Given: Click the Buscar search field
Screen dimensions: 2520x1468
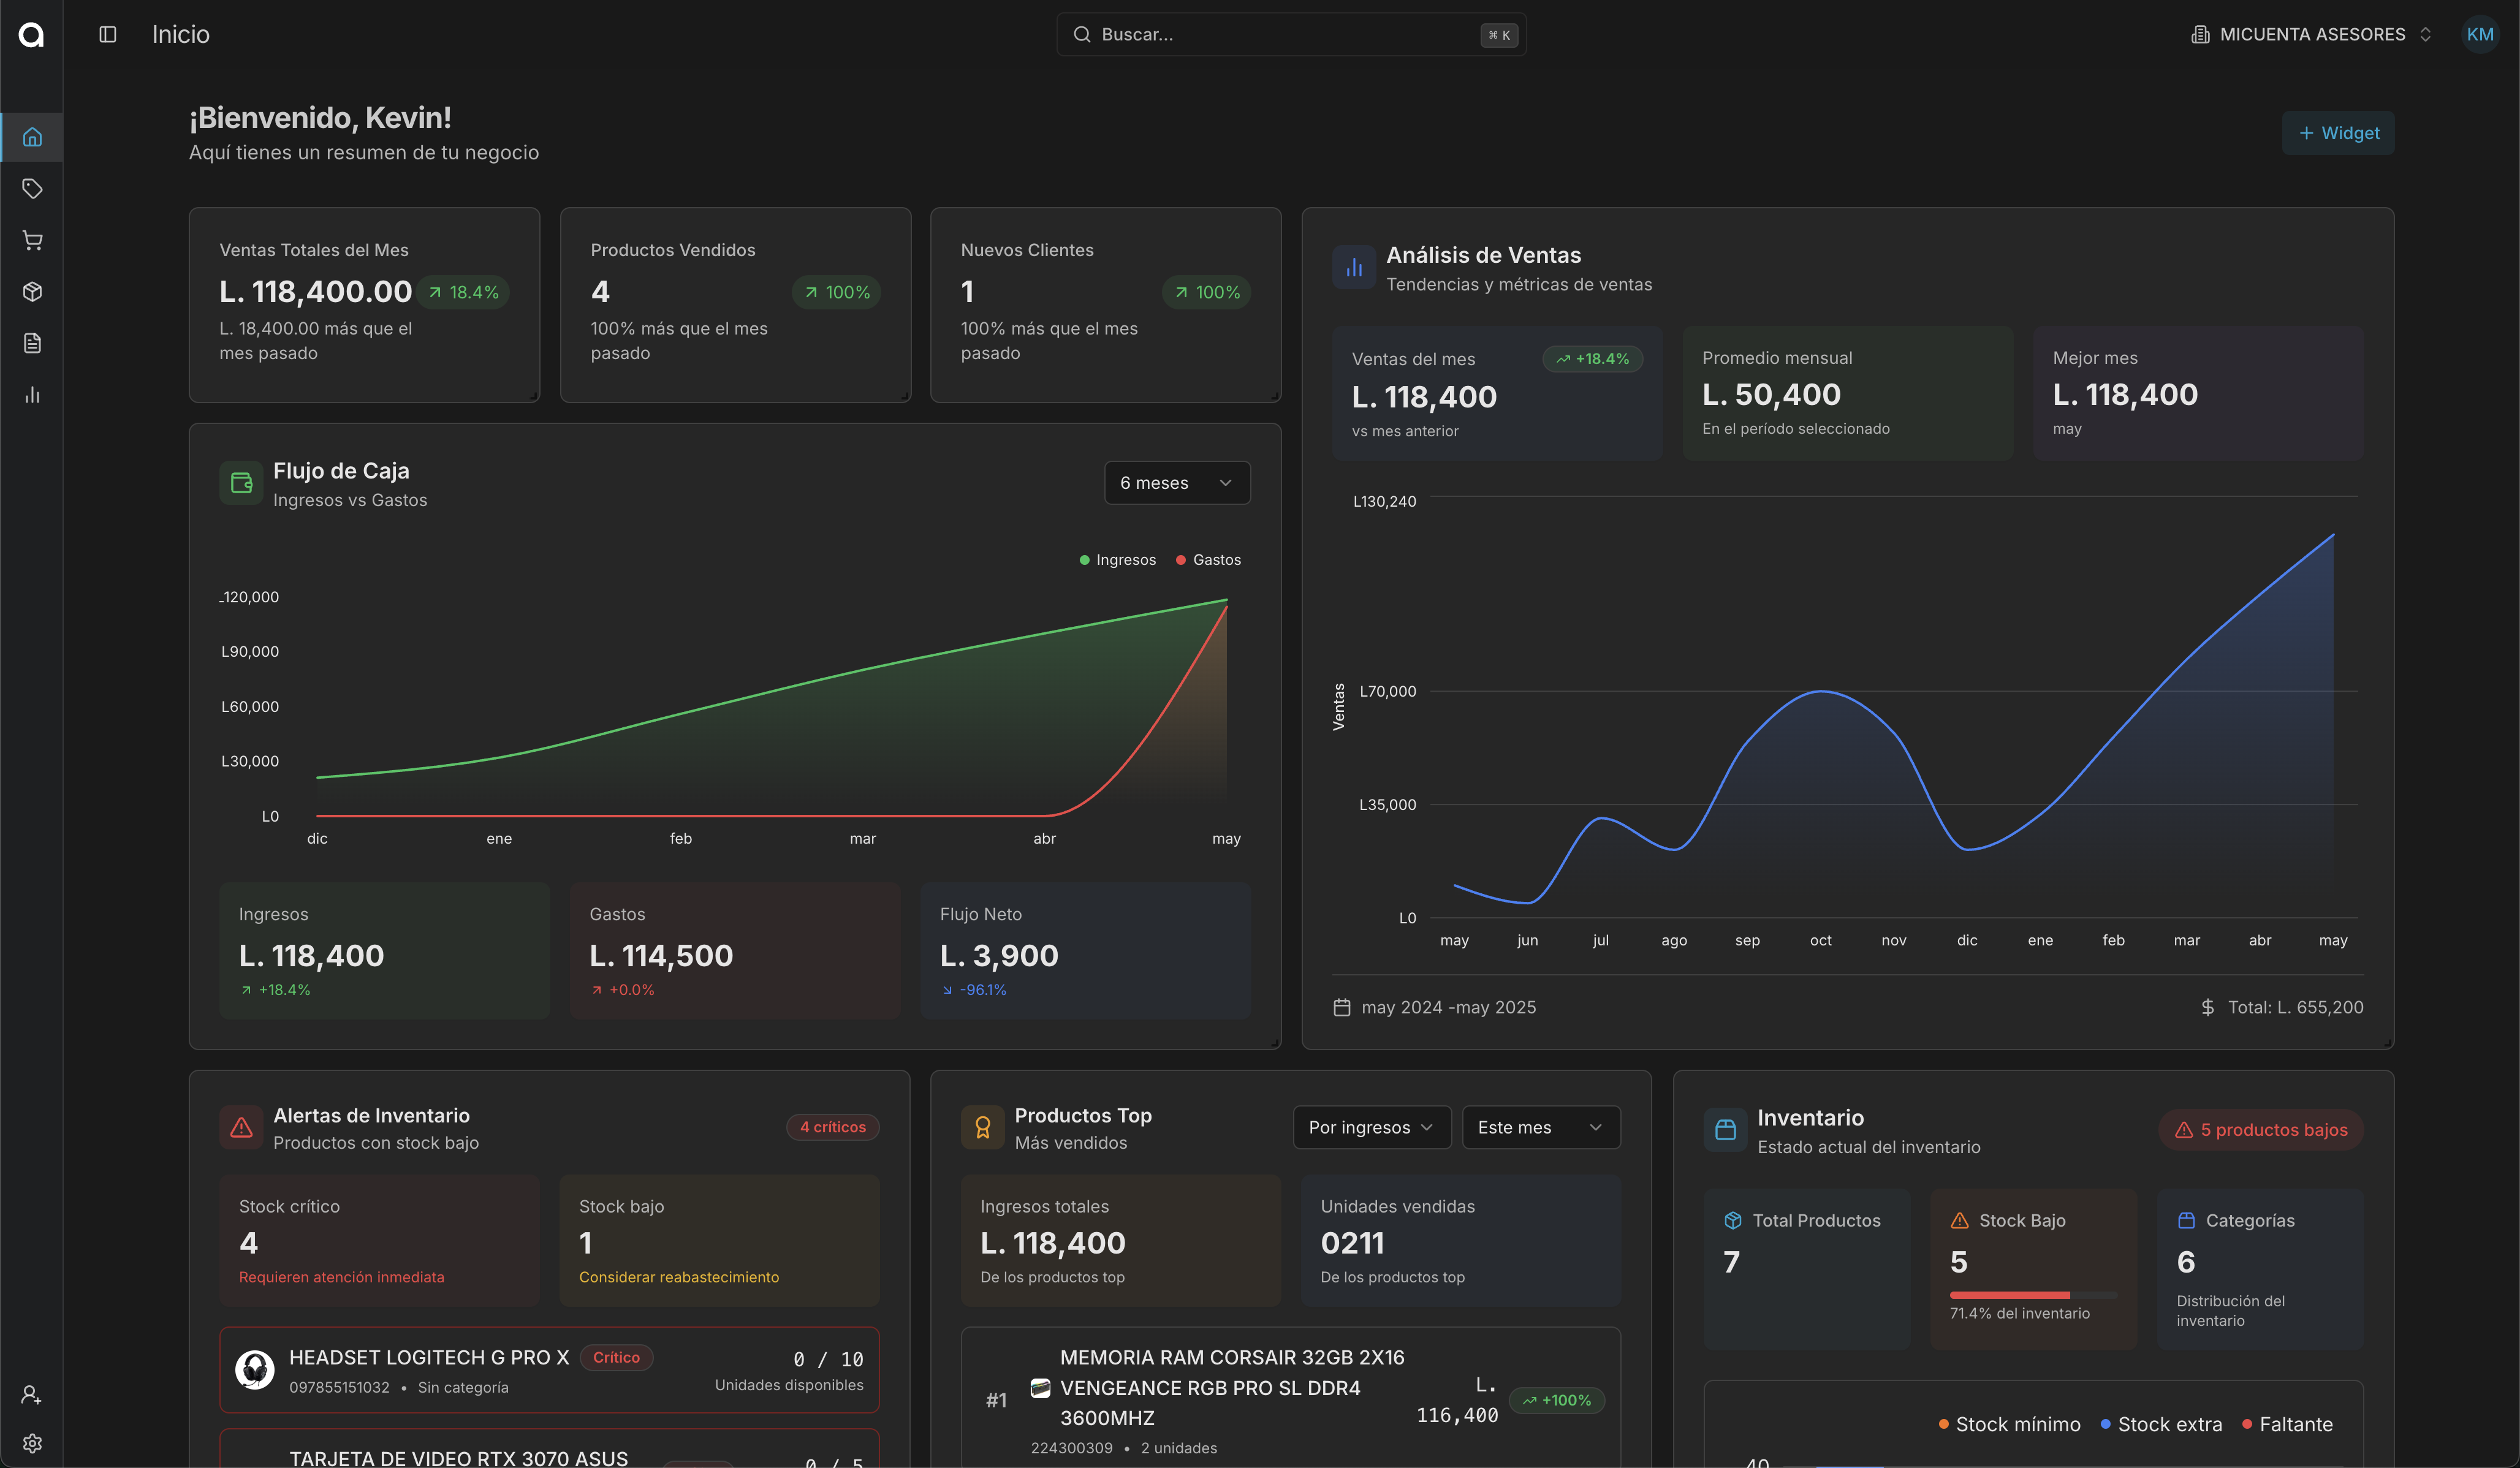Looking at the screenshot, I should (1290, 34).
